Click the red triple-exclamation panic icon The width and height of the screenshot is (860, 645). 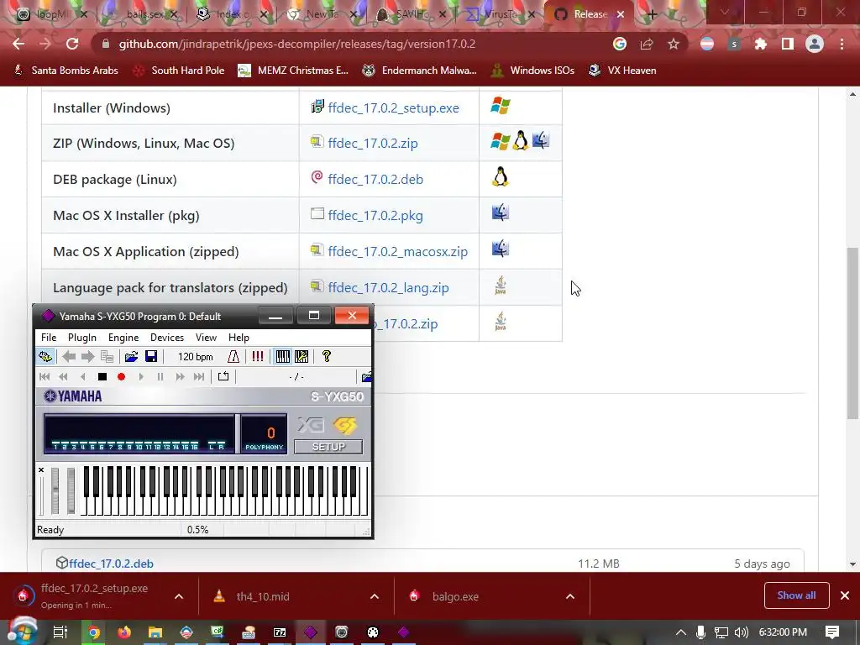257,357
